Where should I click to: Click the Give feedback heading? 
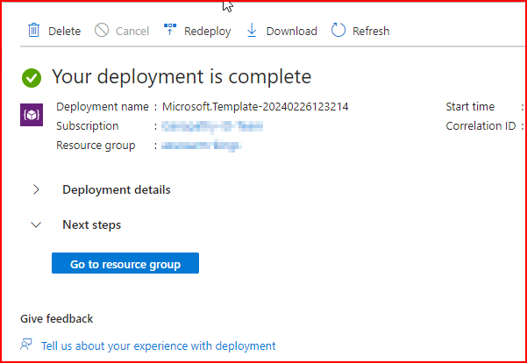tap(56, 318)
